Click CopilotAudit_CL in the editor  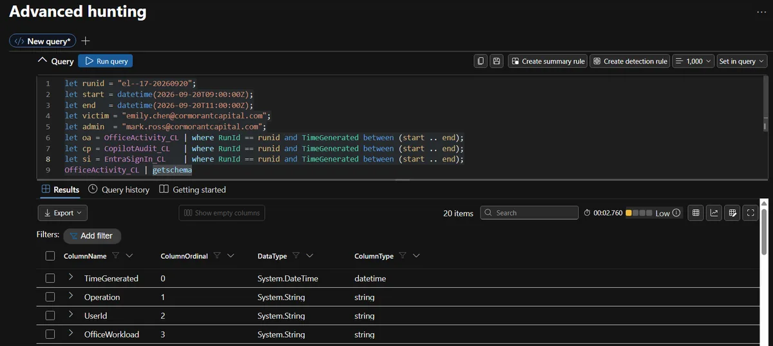pyautogui.click(x=137, y=149)
